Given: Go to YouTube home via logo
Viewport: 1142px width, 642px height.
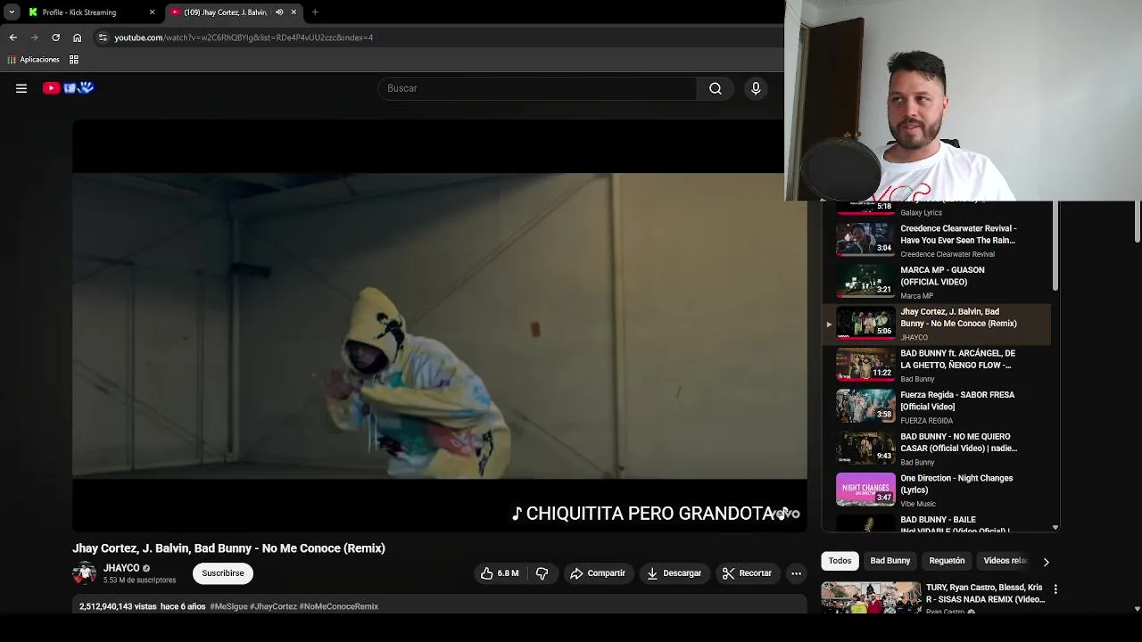Looking at the screenshot, I should (x=69, y=87).
